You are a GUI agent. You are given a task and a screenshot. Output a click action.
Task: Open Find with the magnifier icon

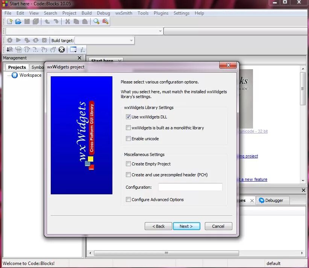click(96, 21)
